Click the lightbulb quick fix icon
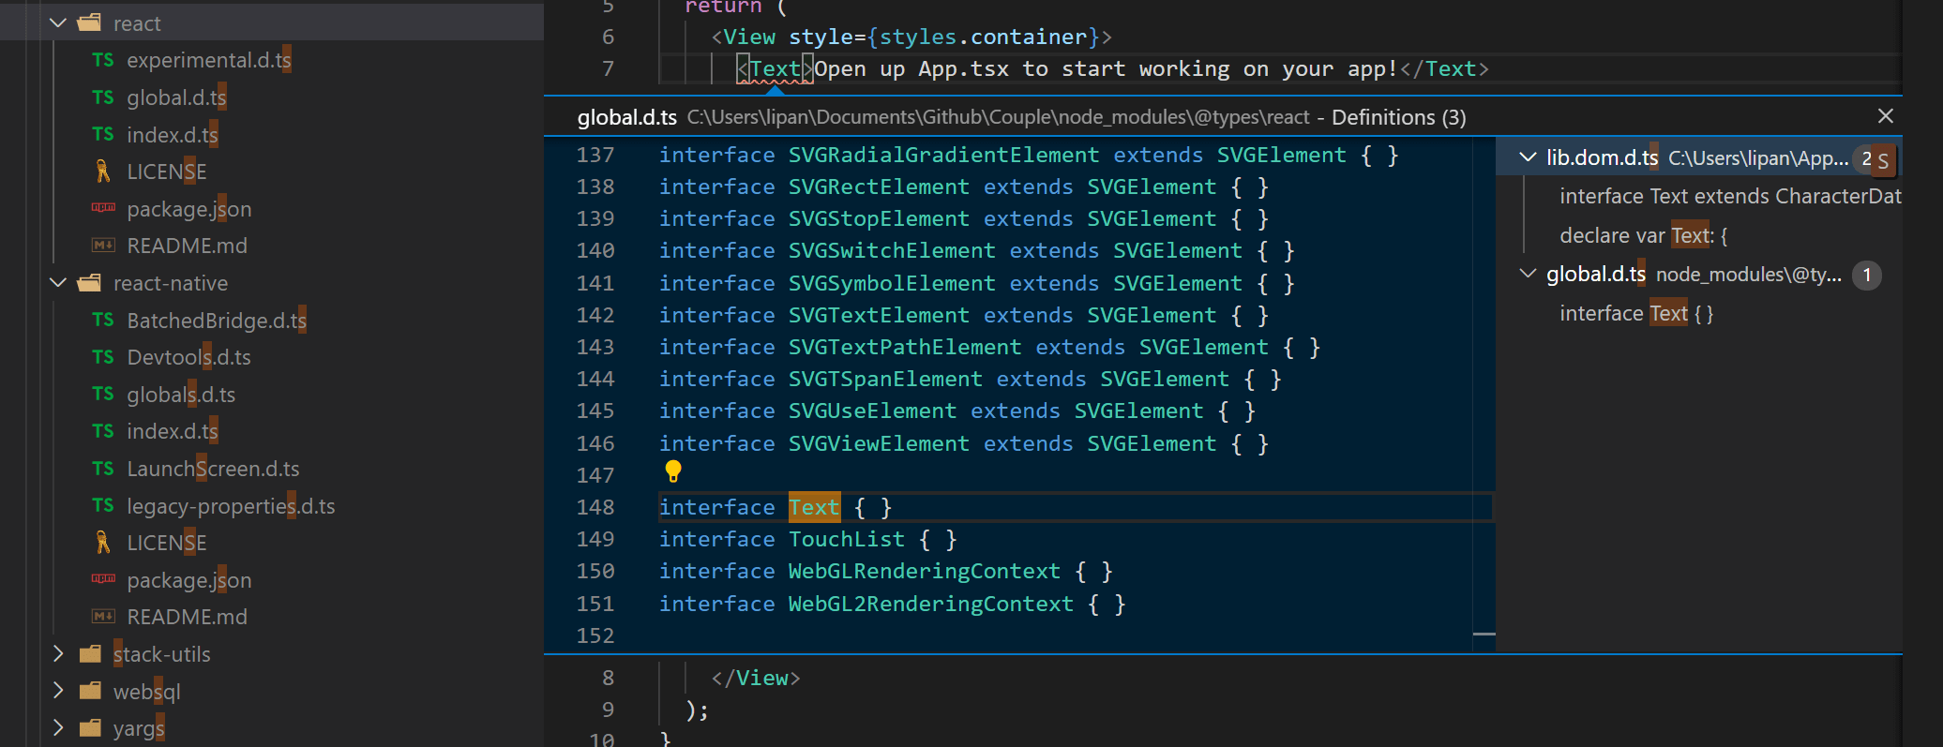Viewport: 1943px width, 747px height. [x=673, y=471]
